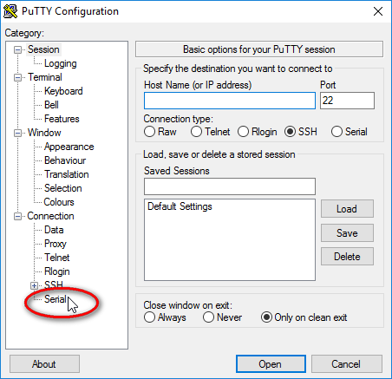Select the Logging category item
This screenshot has width=392, height=379.
[x=61, y=63]
